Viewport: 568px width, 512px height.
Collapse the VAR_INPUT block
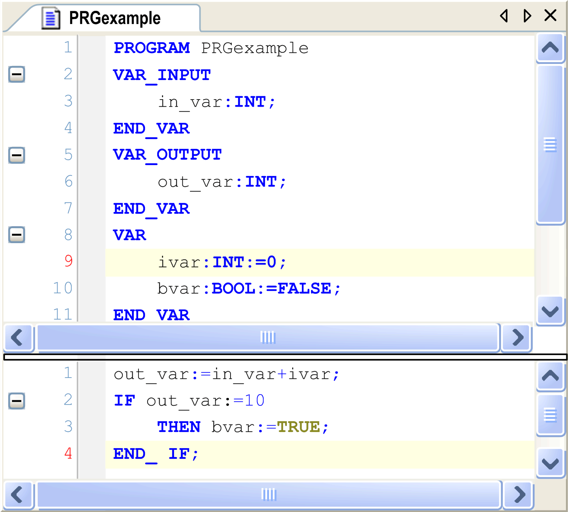point(17,75)
